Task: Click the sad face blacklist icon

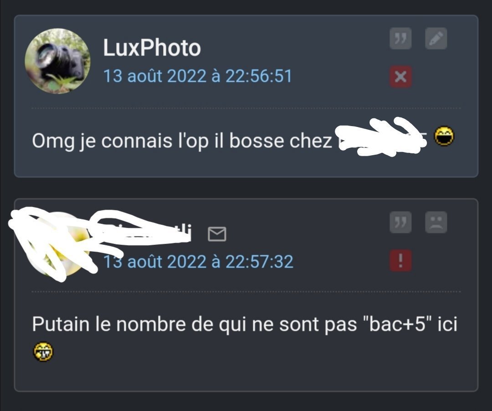Action: point(436,222)
